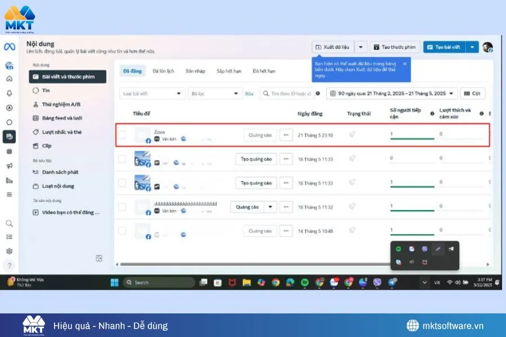Open the search icon in left rail
This screenshot has width=506, height=337.
tap(9, 223)
